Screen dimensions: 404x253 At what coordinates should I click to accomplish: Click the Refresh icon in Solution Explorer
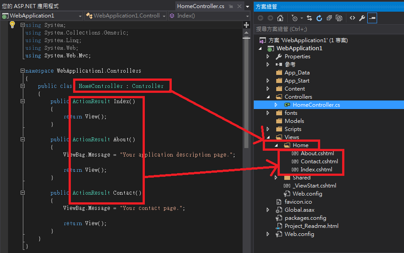319,18
